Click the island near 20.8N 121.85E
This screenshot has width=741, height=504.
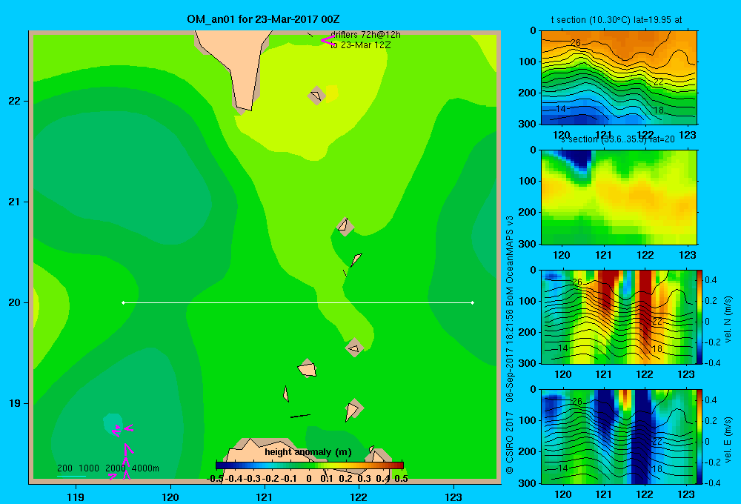tap(345, 226)
